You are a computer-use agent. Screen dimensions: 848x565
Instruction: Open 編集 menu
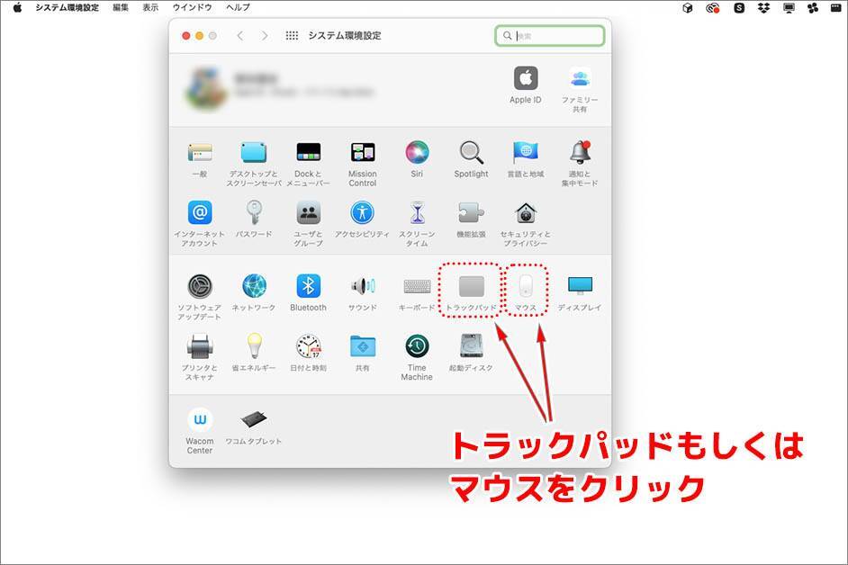tap(121, 7)
